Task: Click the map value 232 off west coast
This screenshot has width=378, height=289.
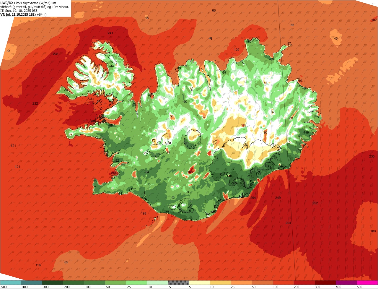Action: (35, 103)
